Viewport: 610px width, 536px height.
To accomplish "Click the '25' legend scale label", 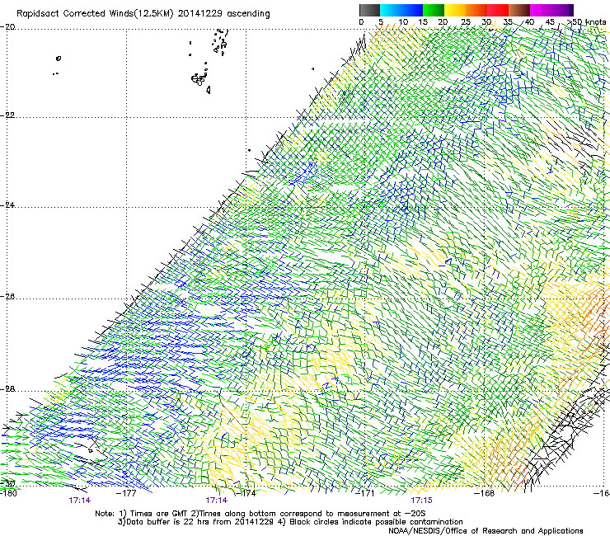I will point(466,22).
